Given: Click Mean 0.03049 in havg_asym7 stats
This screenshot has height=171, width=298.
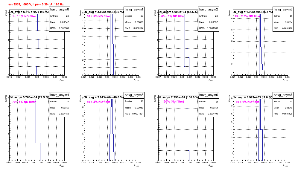Looking at the screenshot, I should click(283, 108).
